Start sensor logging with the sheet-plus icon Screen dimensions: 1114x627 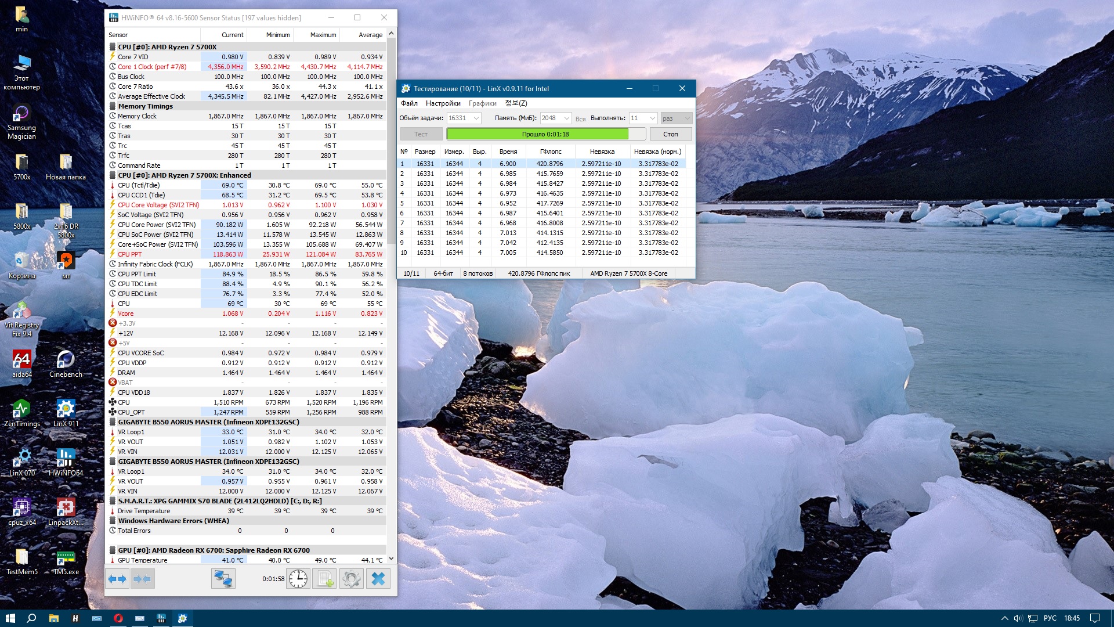[x=324, y=579]
